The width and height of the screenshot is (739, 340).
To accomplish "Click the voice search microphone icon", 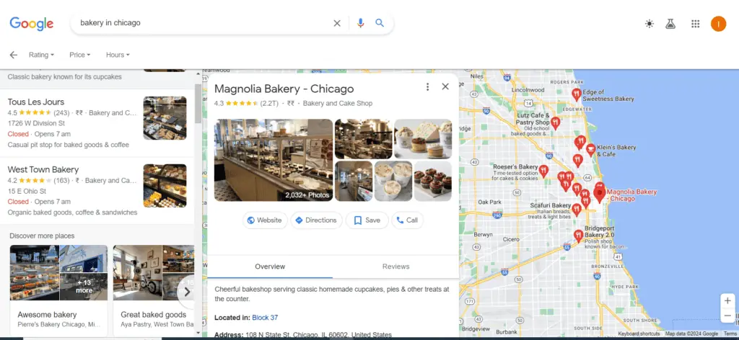I will coord(360,23).
